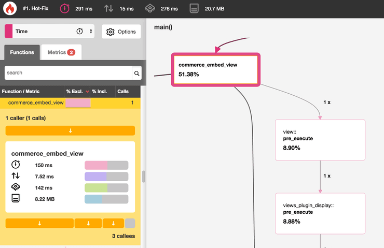Click the CPU icon beside 142 ms
Image resolution: width=384 pixels, height=248 pixels.
tap(16, 187)
